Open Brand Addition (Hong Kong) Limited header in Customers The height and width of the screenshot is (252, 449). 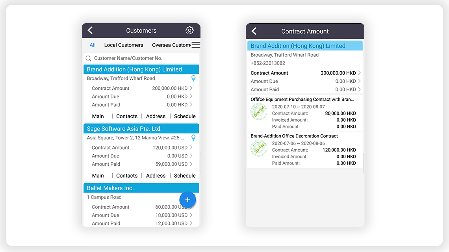click(x=141, y=69)
